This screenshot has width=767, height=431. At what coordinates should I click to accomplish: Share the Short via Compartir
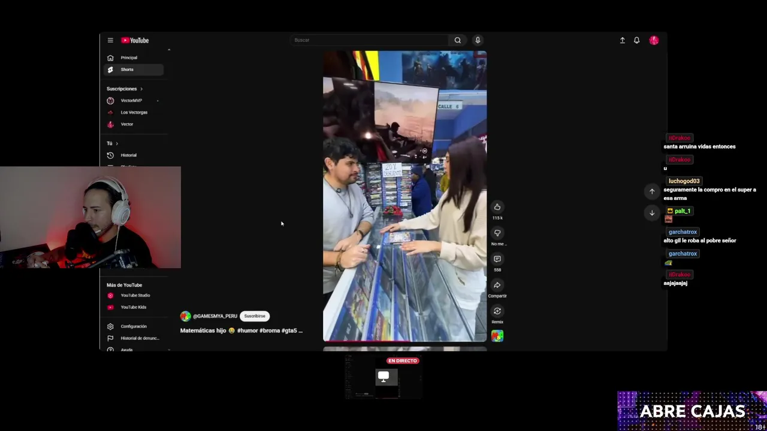coord(497,285)
